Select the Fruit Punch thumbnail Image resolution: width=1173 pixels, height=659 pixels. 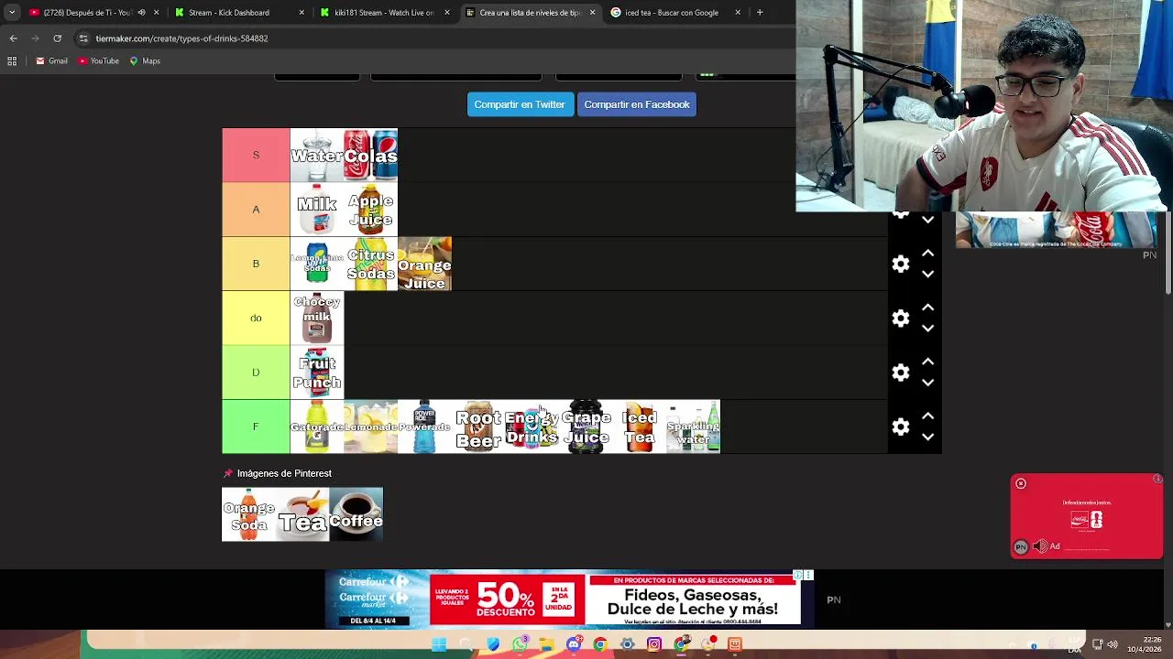tap(317, 373)
